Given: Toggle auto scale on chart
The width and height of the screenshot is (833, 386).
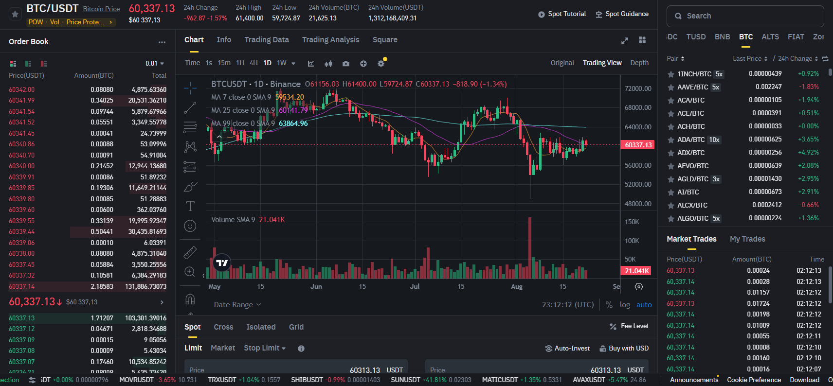Looking at the screenshot, I should click(644, 305).
